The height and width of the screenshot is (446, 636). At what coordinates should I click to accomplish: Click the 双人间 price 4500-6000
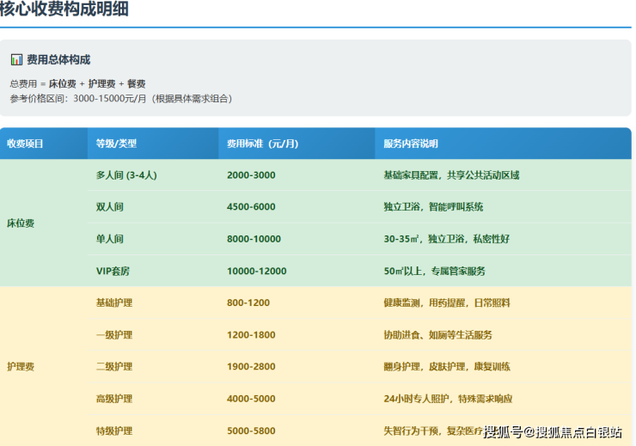coord(251,207)
